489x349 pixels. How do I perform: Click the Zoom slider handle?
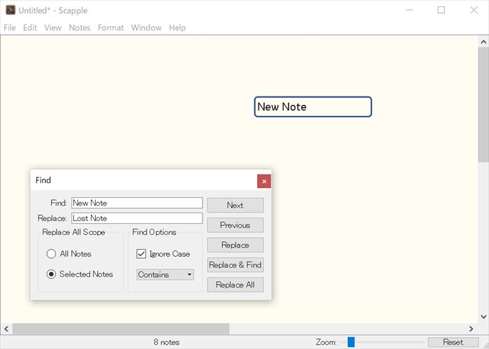(x=351, y=342)
